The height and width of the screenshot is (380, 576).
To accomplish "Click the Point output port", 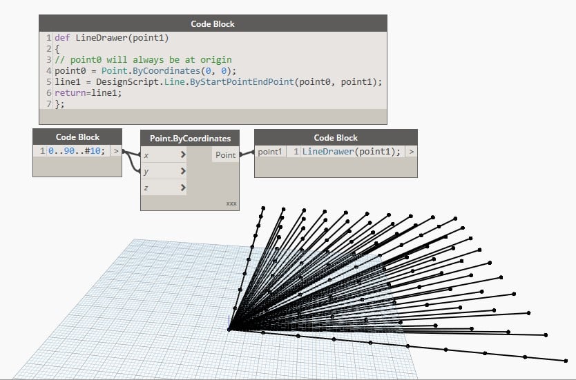I will pos(225,154).
